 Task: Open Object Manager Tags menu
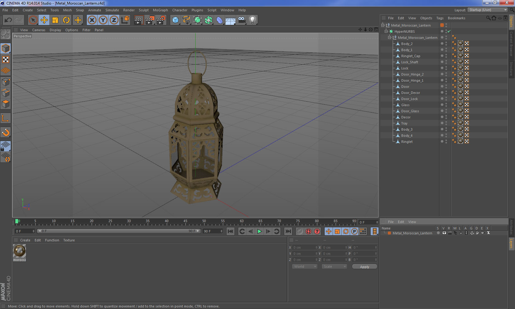tap(440, 18)
